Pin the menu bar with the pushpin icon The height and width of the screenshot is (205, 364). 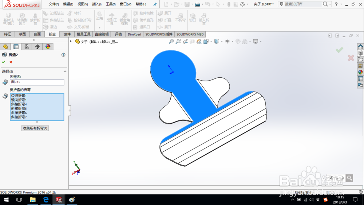(155, 4)
